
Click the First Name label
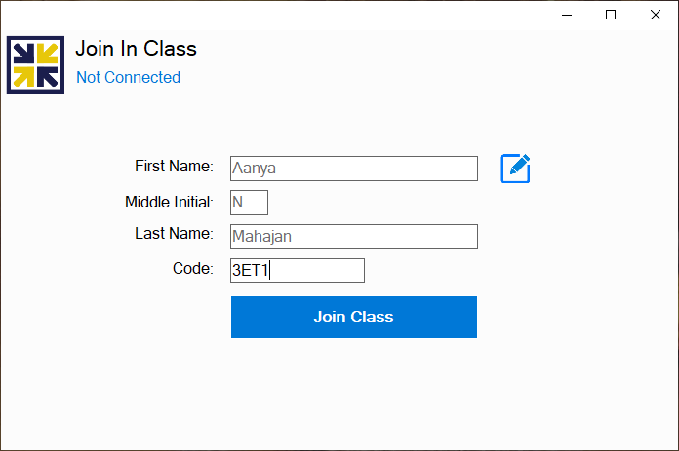[174, 167]
